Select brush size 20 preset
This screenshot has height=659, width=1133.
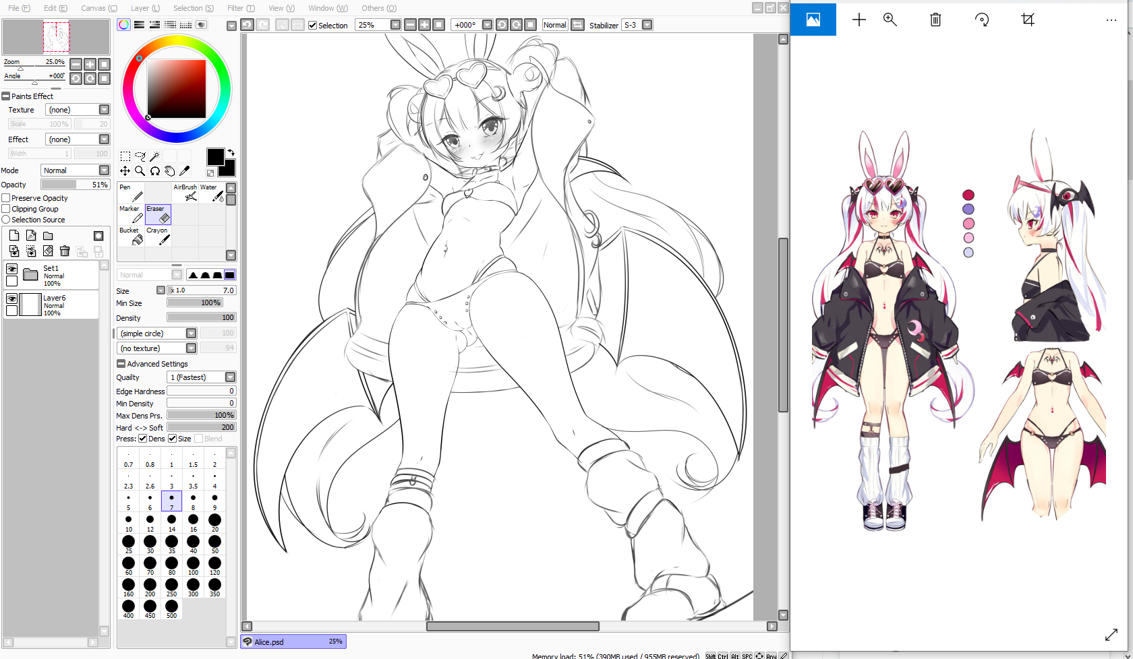pos(214,521)
